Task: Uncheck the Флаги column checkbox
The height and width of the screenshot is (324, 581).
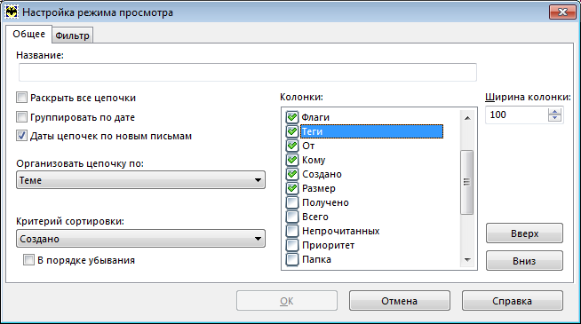Action: point(292,117)
